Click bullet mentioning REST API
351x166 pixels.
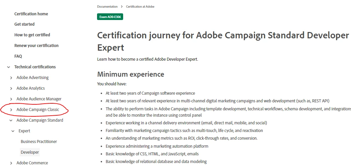pos(217,101)
